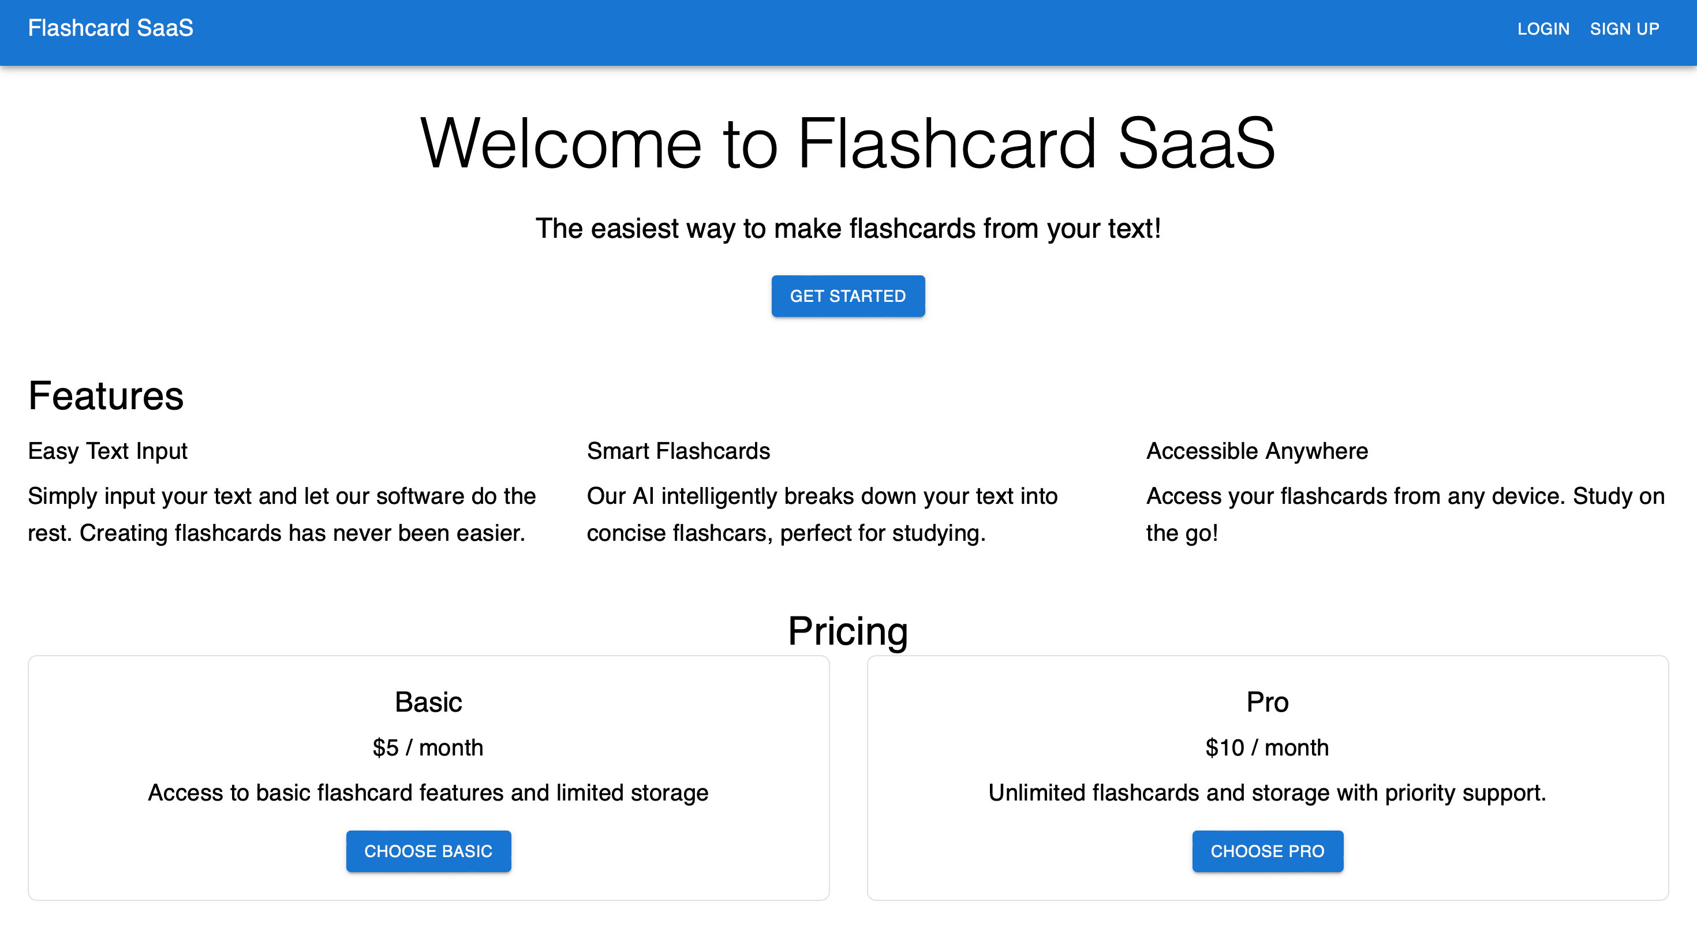Select the CHOOSE BASIC plan button
Viewport: 1697px width, 935px height.
click(428, 851)
